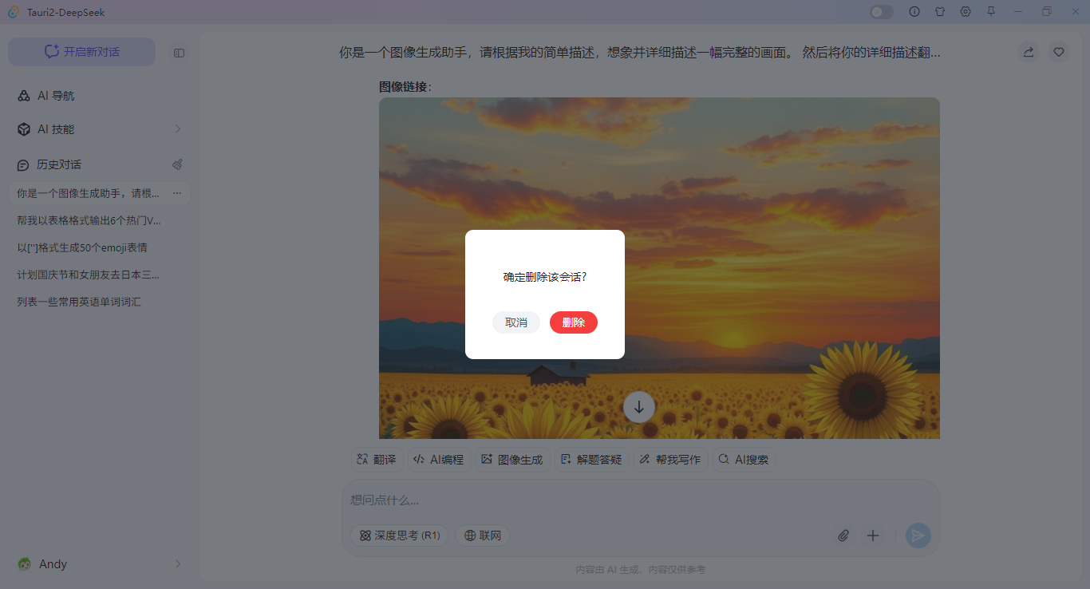Select the 解题答疑 quick action
The image size is (1090, 589).
pos(591,459)
